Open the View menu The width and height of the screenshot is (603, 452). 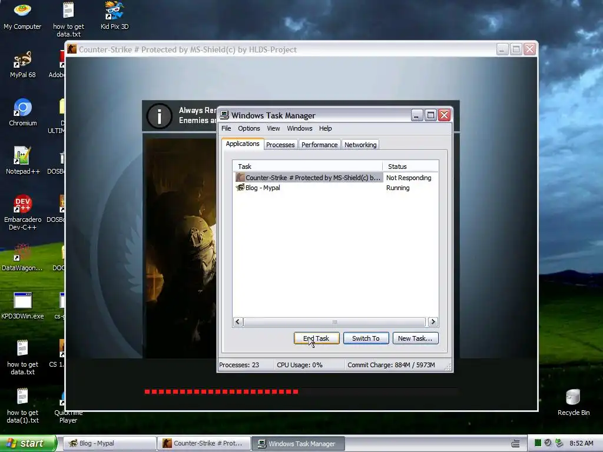[x=273, y=128]
